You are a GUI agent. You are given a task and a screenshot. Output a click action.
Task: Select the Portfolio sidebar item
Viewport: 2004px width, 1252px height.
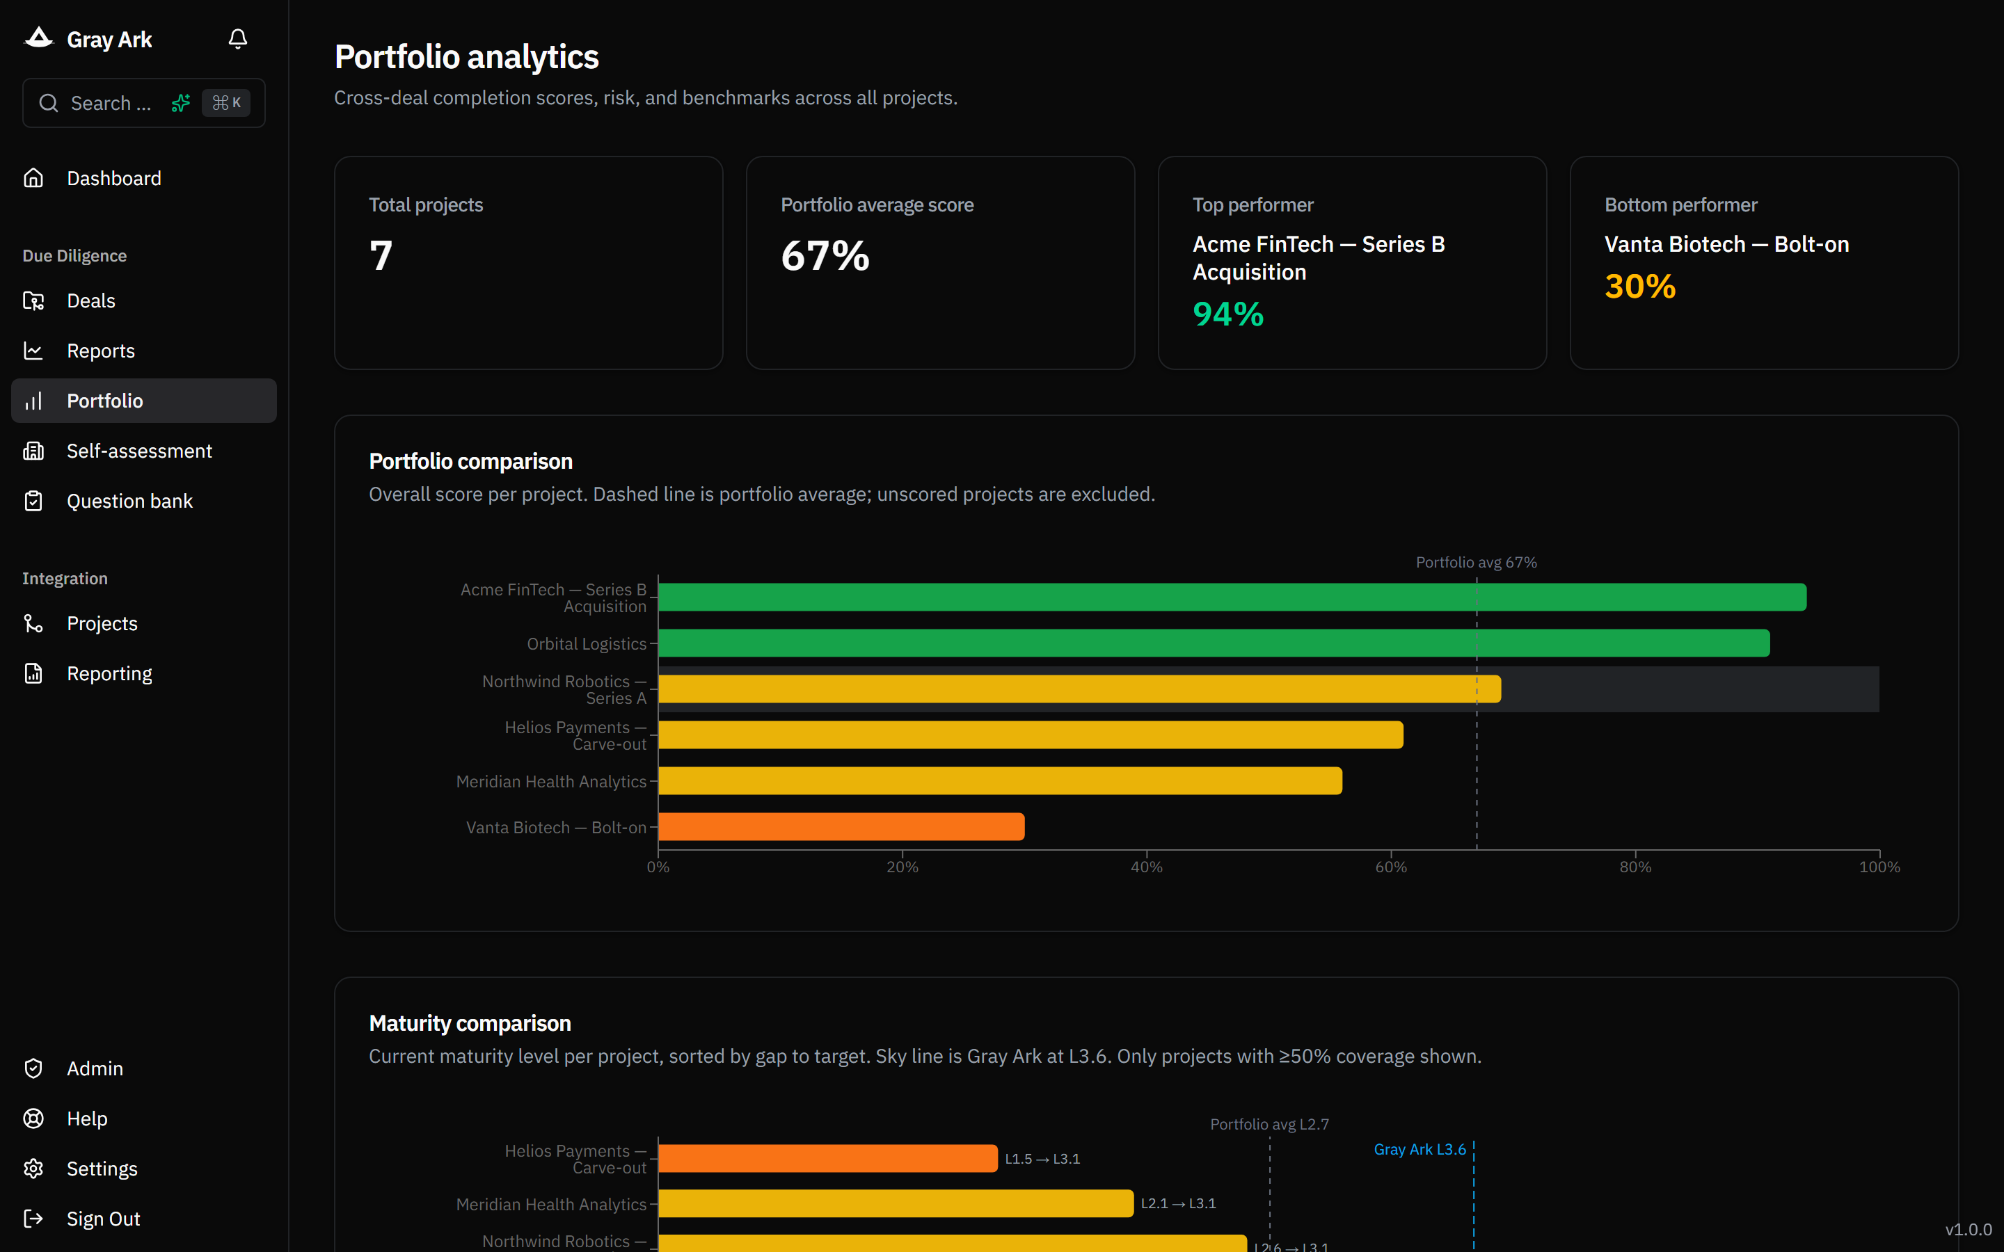point(144,401)
